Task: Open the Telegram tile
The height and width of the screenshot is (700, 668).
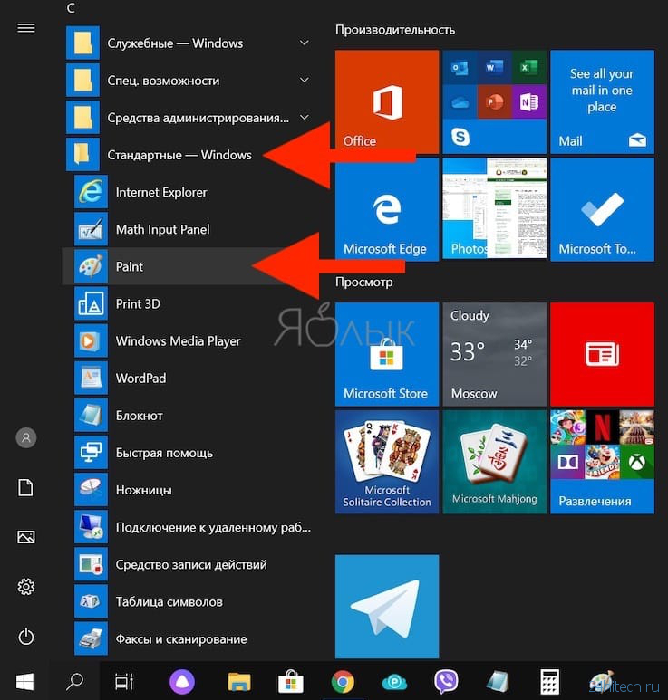Action: coord(387,606)
